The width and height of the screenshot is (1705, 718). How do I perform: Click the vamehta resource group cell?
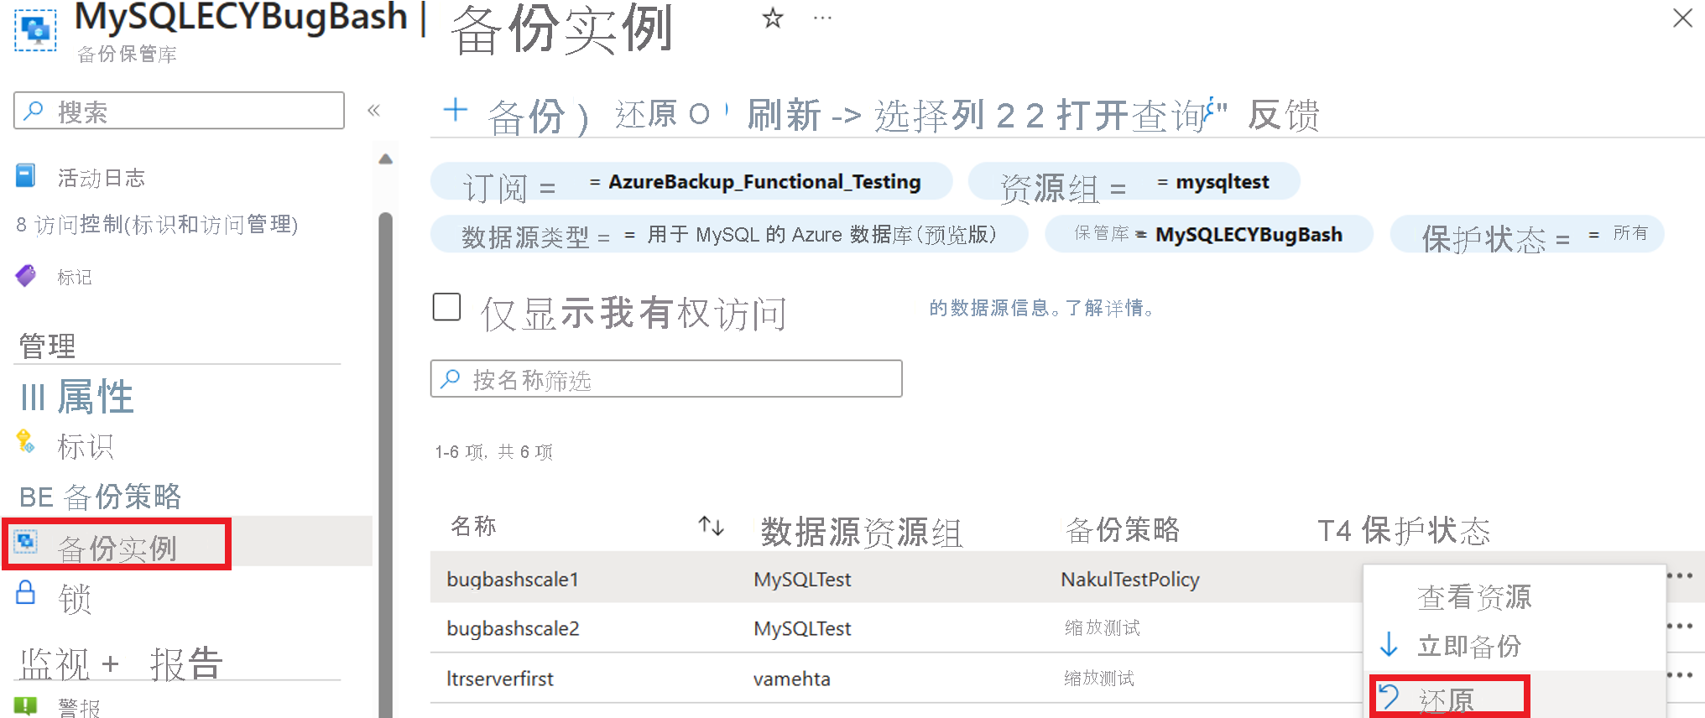click(792, 679)
